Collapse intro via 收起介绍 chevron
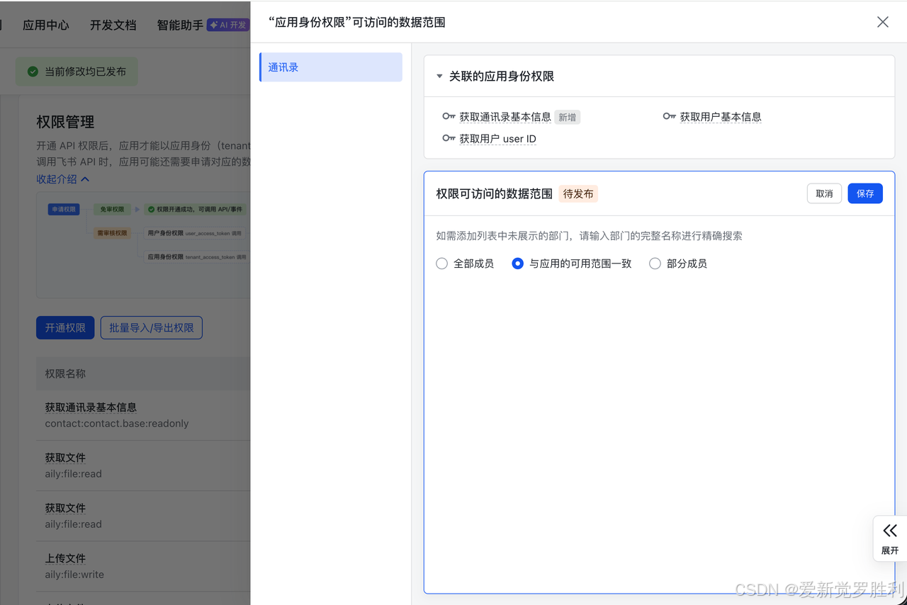This screenshot has width=907, height=605. coord(85,179)
